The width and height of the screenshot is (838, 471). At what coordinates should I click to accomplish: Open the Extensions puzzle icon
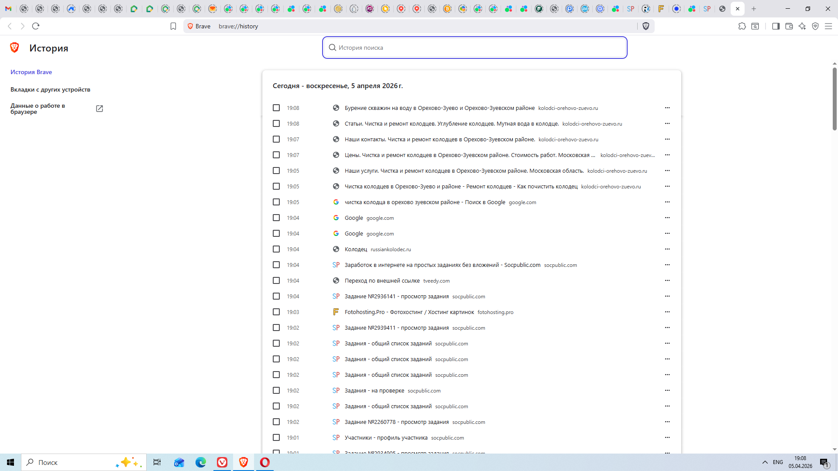pos(742,26)
